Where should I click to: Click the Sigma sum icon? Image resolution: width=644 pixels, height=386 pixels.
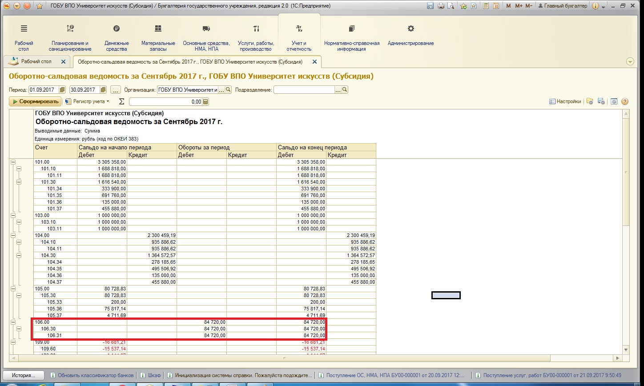(121, 101)
